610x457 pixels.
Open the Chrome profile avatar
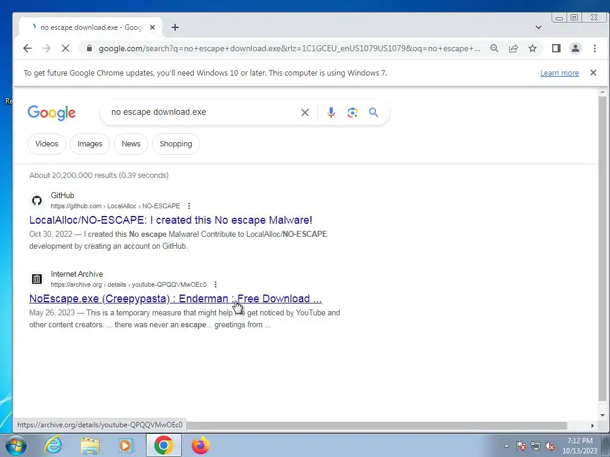pyautogui.click(x=575, y=48)
